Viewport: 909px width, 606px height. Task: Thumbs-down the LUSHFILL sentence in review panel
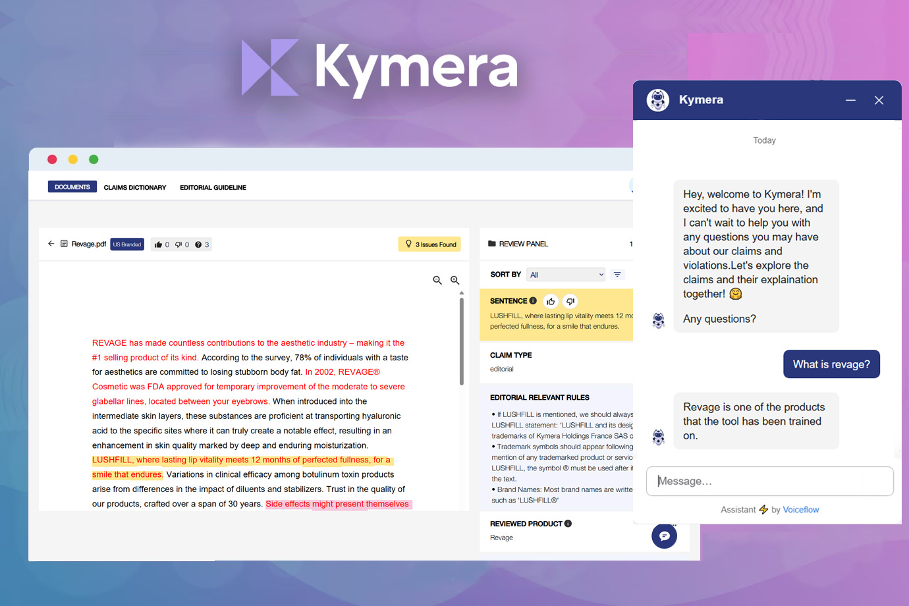pyautogui.click(x=570, y=301)
